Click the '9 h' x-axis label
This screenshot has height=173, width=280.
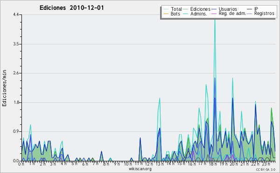pos(117,164)
